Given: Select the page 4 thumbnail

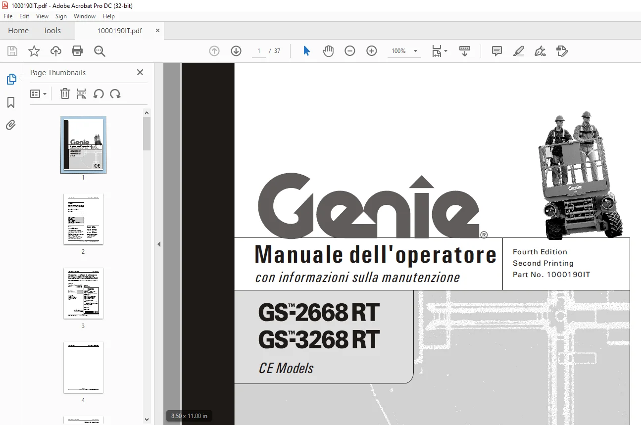Looking at the screenshot, I should pyautogui.click(x=83, y=367).
